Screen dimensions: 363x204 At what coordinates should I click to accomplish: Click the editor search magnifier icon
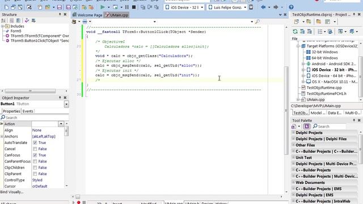point(258,22)
